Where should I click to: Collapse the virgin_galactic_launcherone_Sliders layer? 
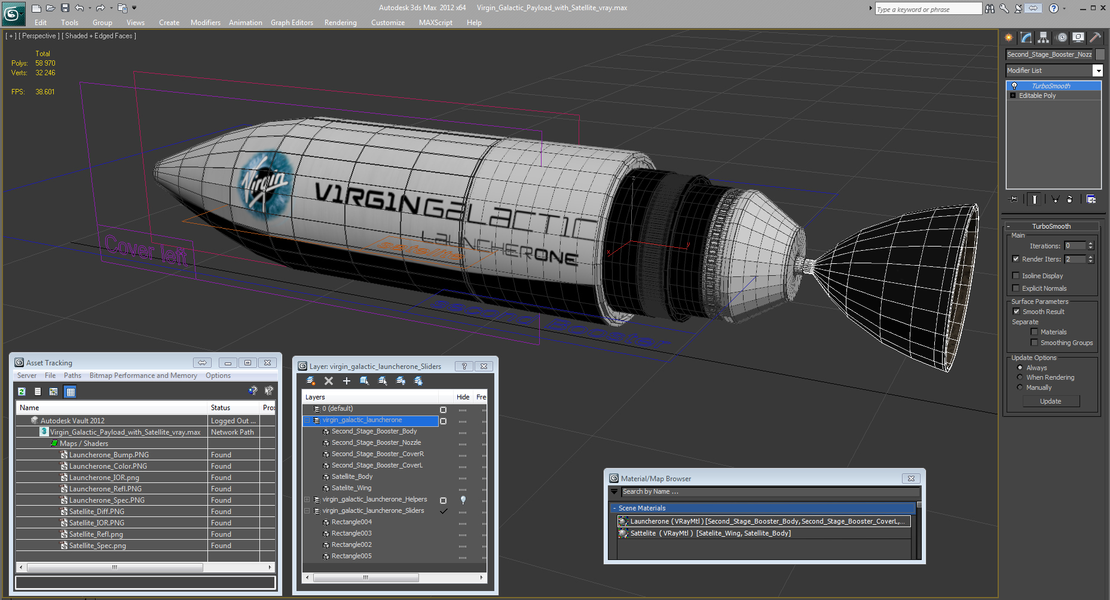pyautogui.click(x=307, y=511)
